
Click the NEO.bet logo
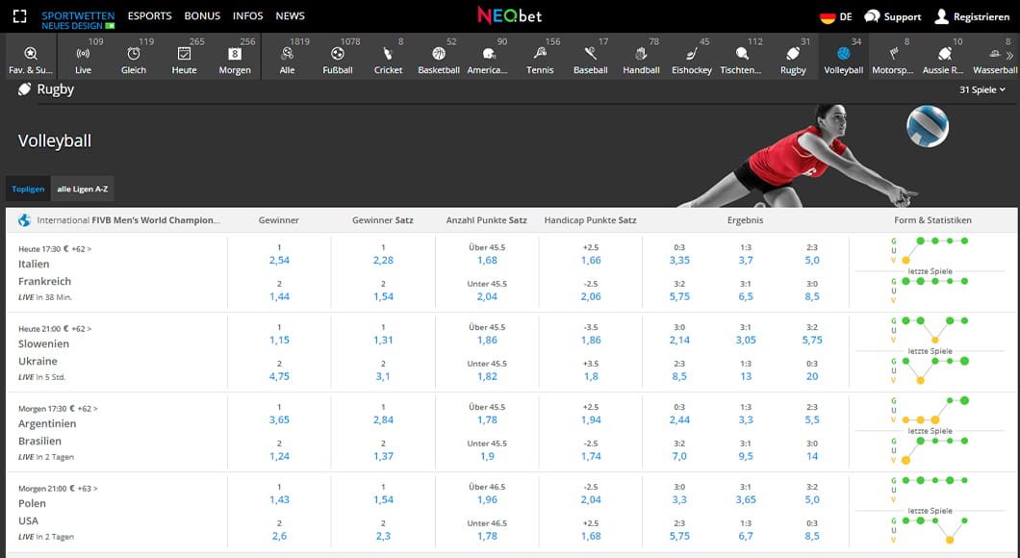pyautogui.click(x=509, y=15)
